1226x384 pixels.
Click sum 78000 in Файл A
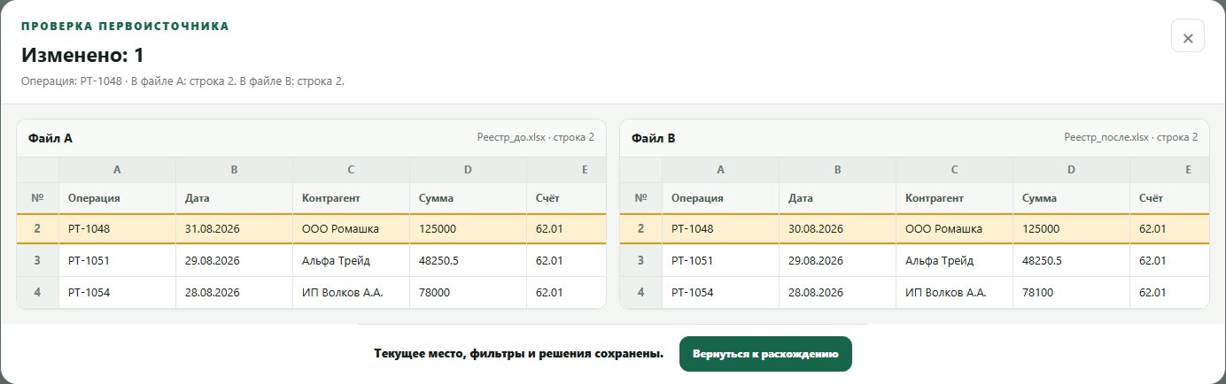click(x=468, y=292)
